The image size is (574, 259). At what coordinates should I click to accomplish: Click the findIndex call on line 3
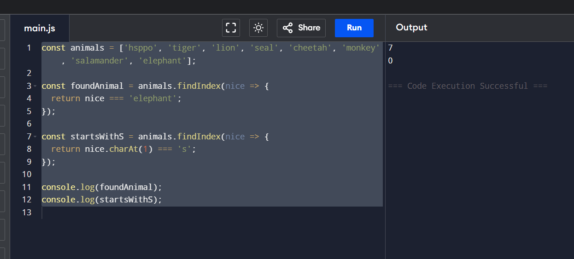[x=199, y=86]
